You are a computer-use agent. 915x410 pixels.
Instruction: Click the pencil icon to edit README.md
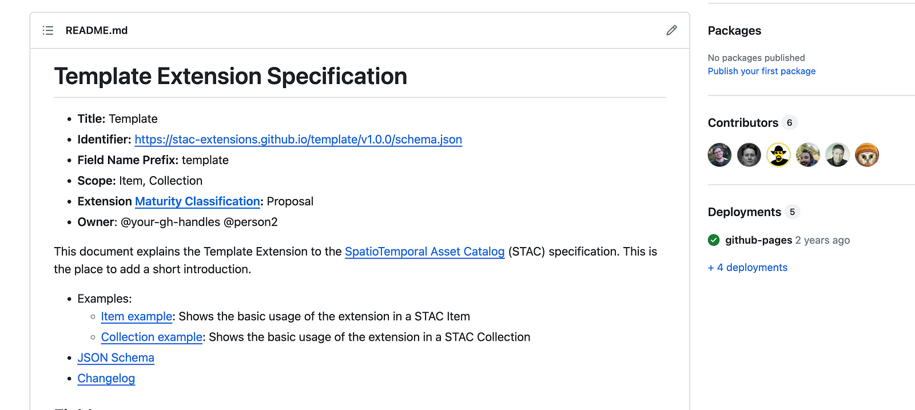pyautogui.click(x=671, y=30)
